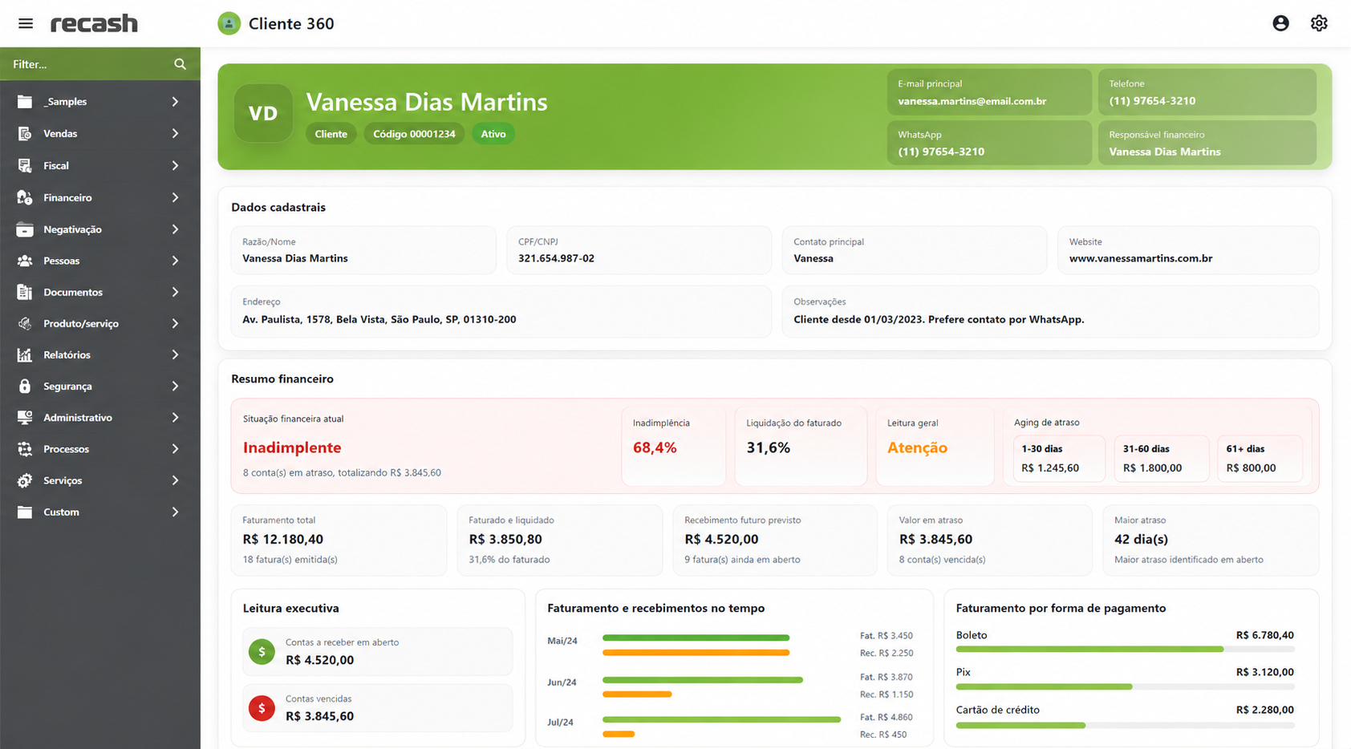Expand the Custom chevron
This screenshot has height=749, width=1351.
coord(175,512)
